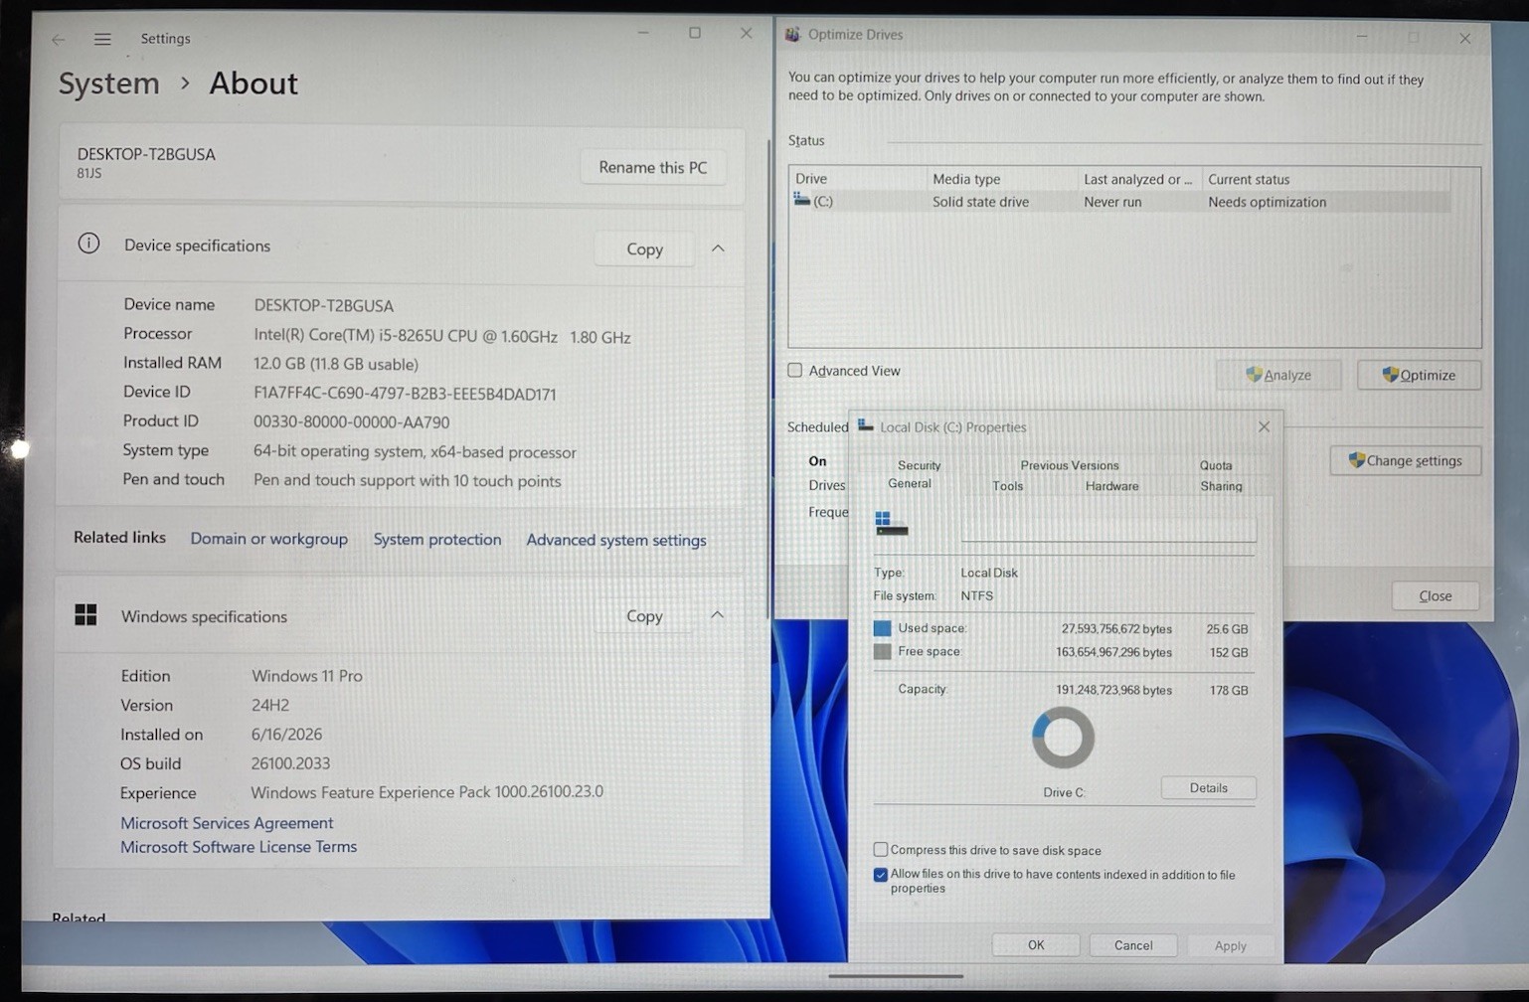Select the Device ID value text

pos(405,394)
